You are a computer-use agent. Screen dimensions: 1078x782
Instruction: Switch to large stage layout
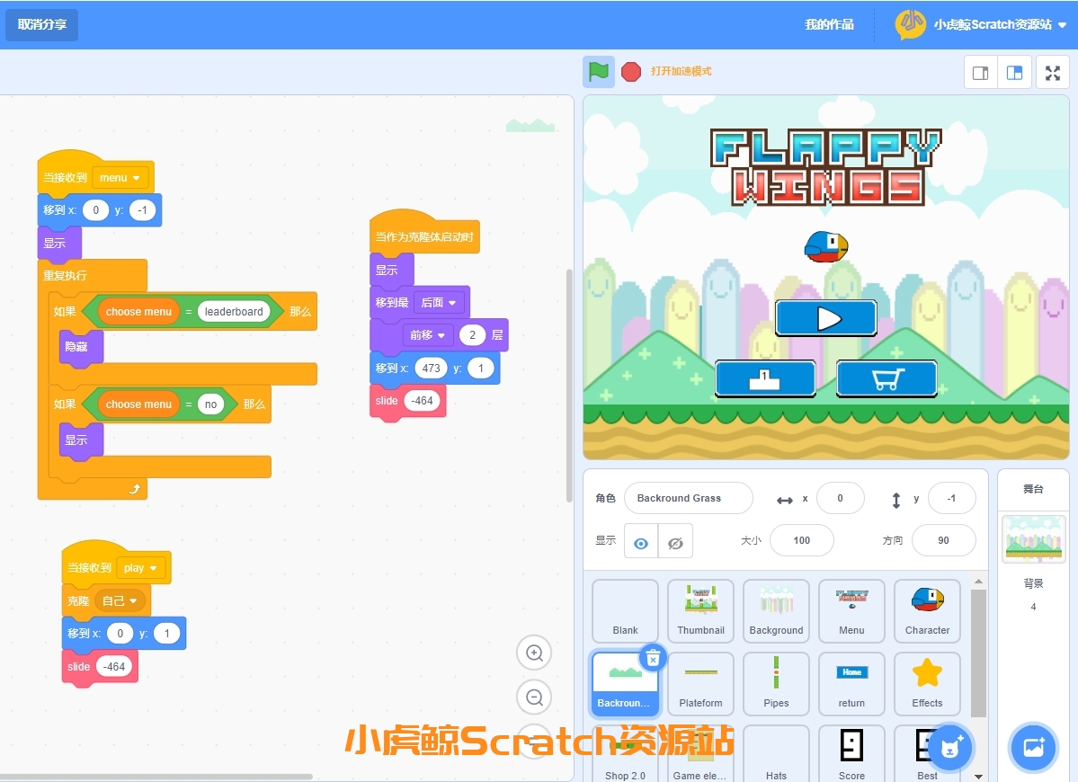point(1015,73)
